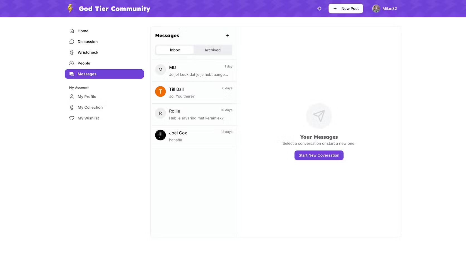Click the lightning bolt logo icon

click(70, 9)
